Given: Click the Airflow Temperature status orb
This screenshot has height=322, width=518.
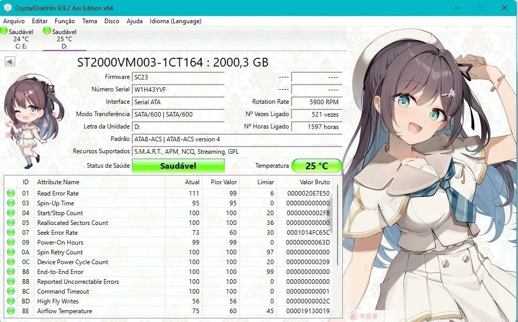Looking at the screenshot, I should (x=11, y=311).
